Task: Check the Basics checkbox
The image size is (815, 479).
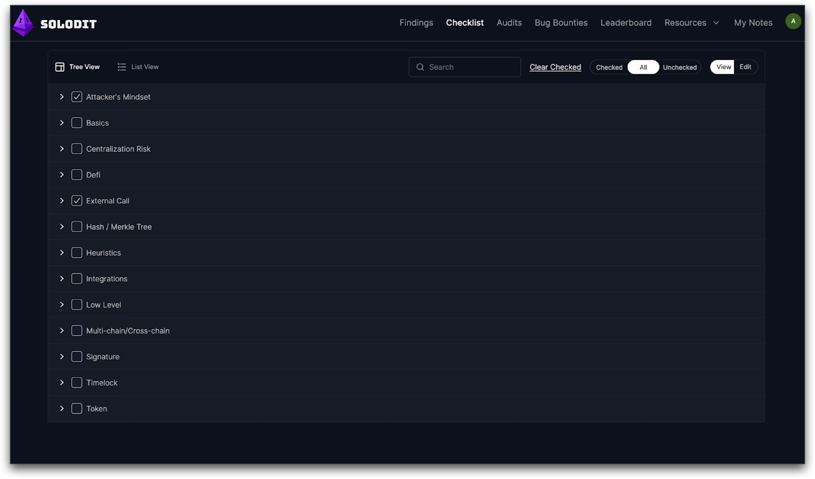Action: pyautogui.click(x=76, y=122)
